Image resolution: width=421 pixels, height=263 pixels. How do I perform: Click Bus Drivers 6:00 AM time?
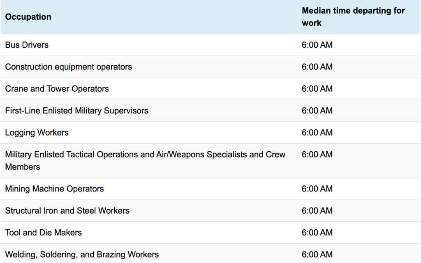click(317, 45)
